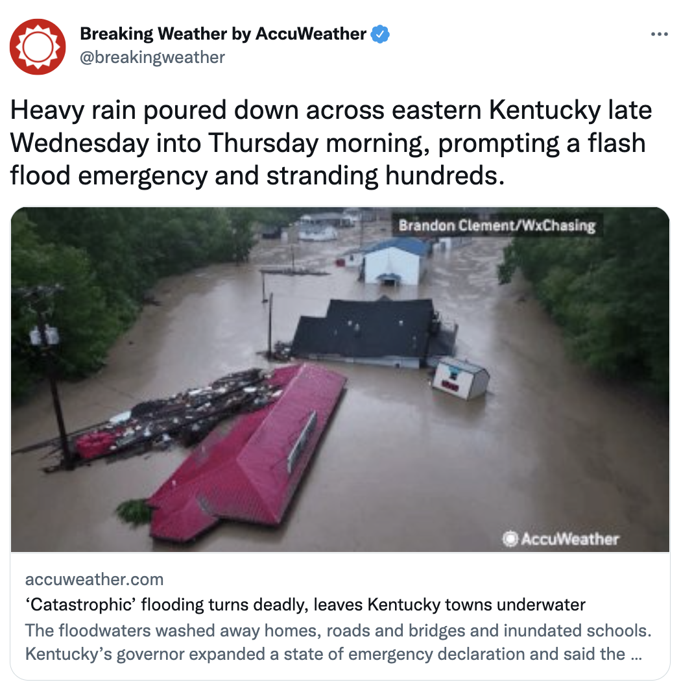Open the Breaking Weather by AccuWeather name
The width and height of the screenshot is (681, 691).
(222, 34)
